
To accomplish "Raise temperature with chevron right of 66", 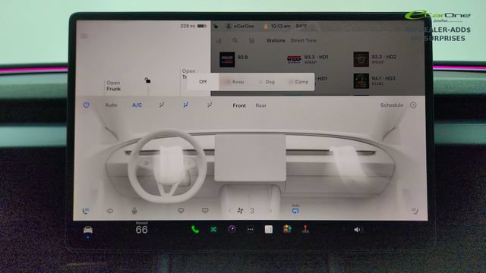I will coord(156,230).
